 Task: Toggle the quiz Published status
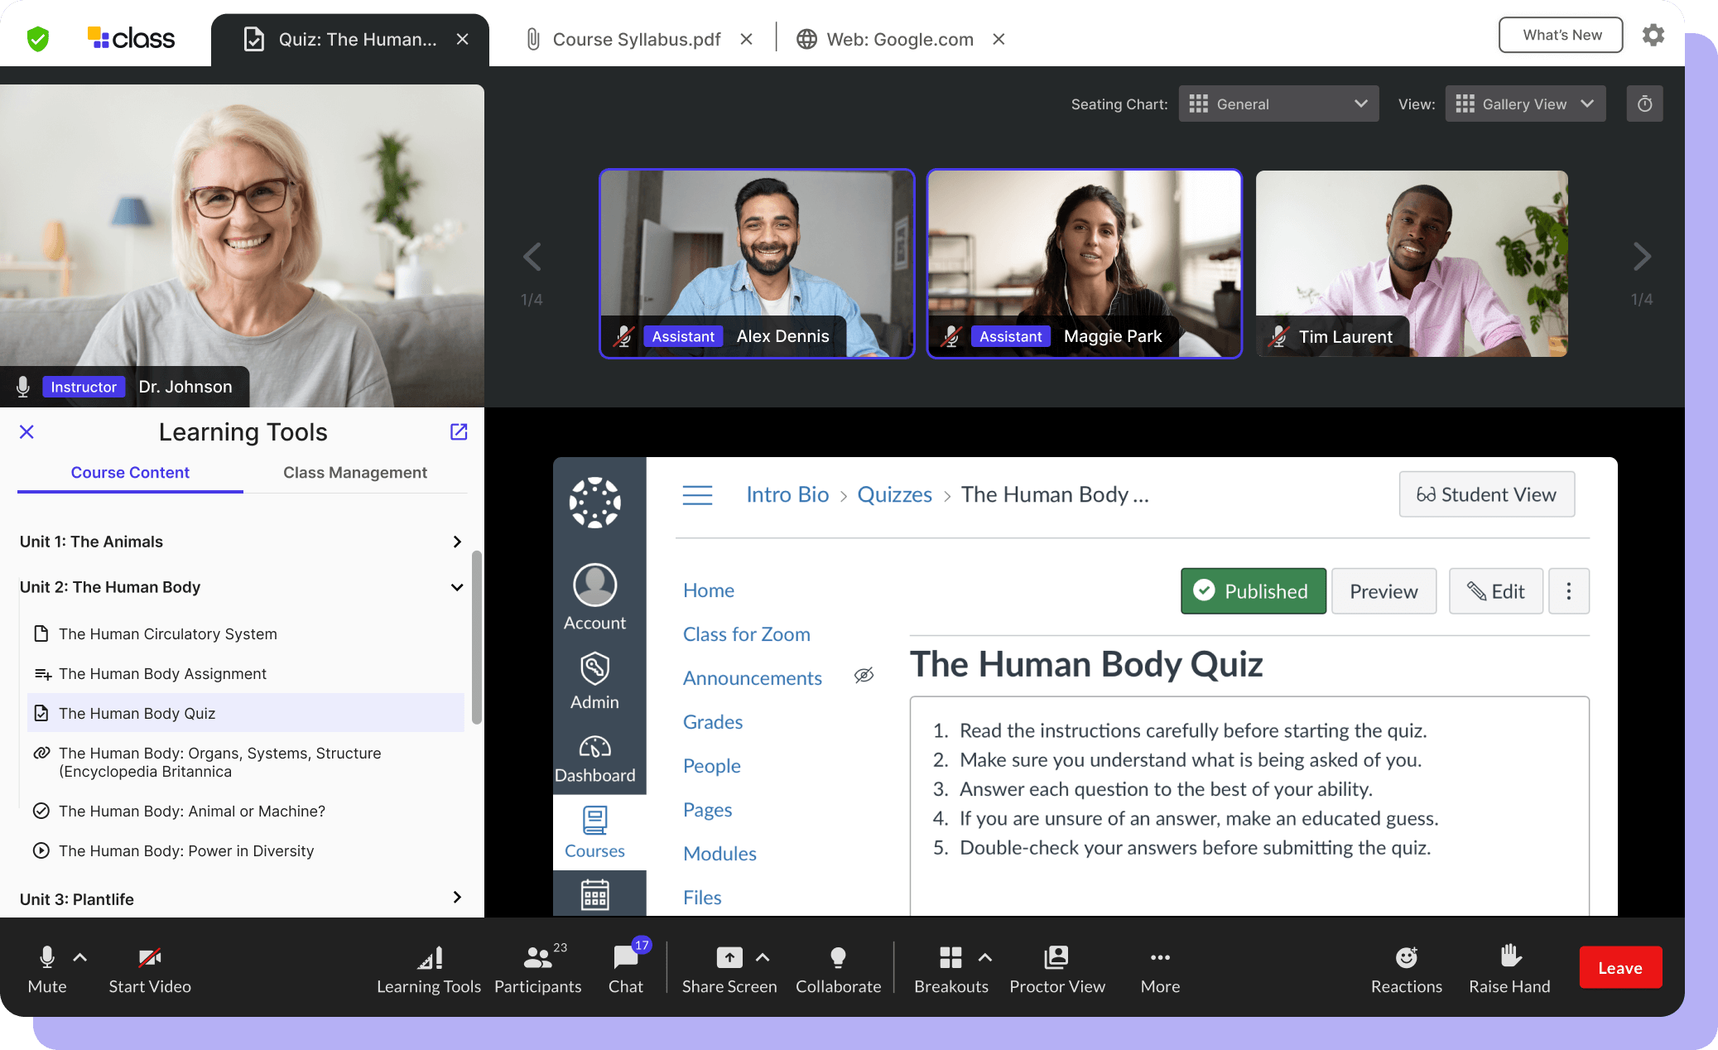(x=1253, y=591)
